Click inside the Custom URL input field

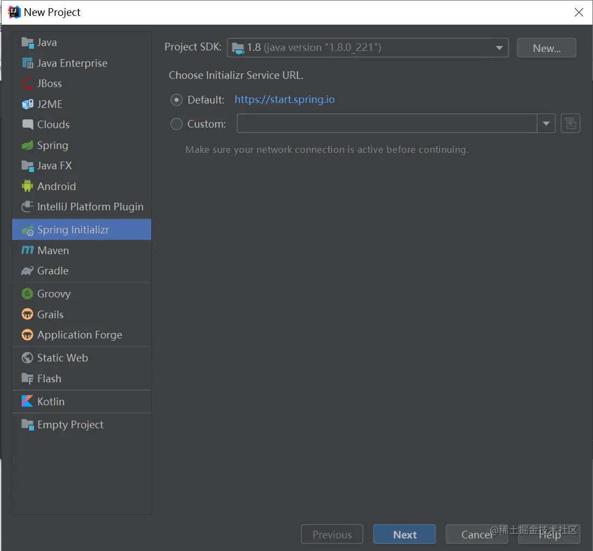click(387, 124)
